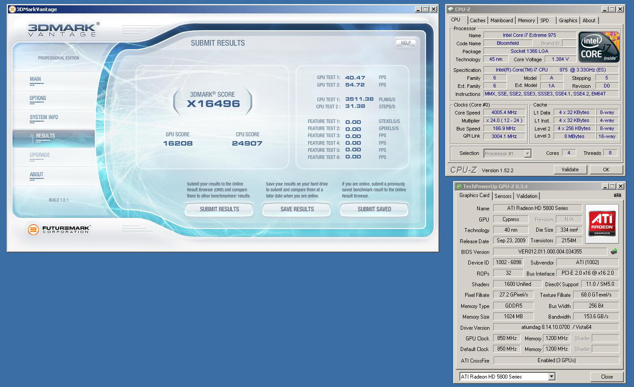634x387 pixels.
Task: Click the Intel Core i7 logo
Action: (599, 47)
